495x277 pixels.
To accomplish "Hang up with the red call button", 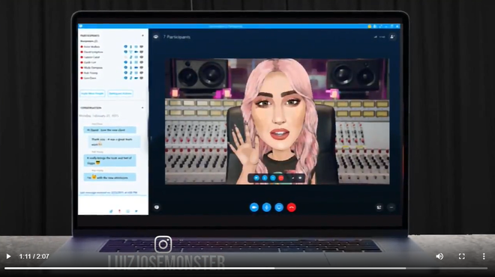I will point(292,207).
